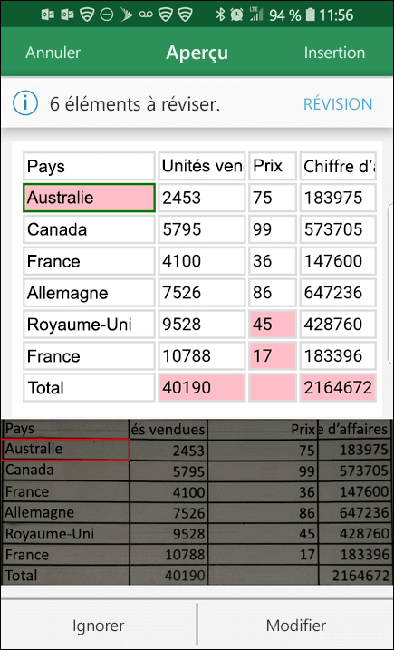Select the flagged Prix cell 45
Screen dimensions: 394x650
[273, 325]
